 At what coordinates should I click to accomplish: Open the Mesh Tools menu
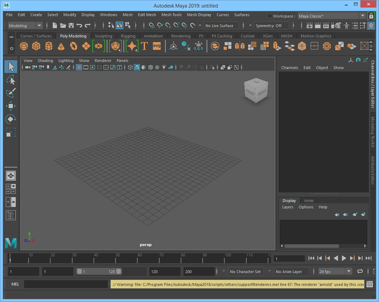[172, 14]
